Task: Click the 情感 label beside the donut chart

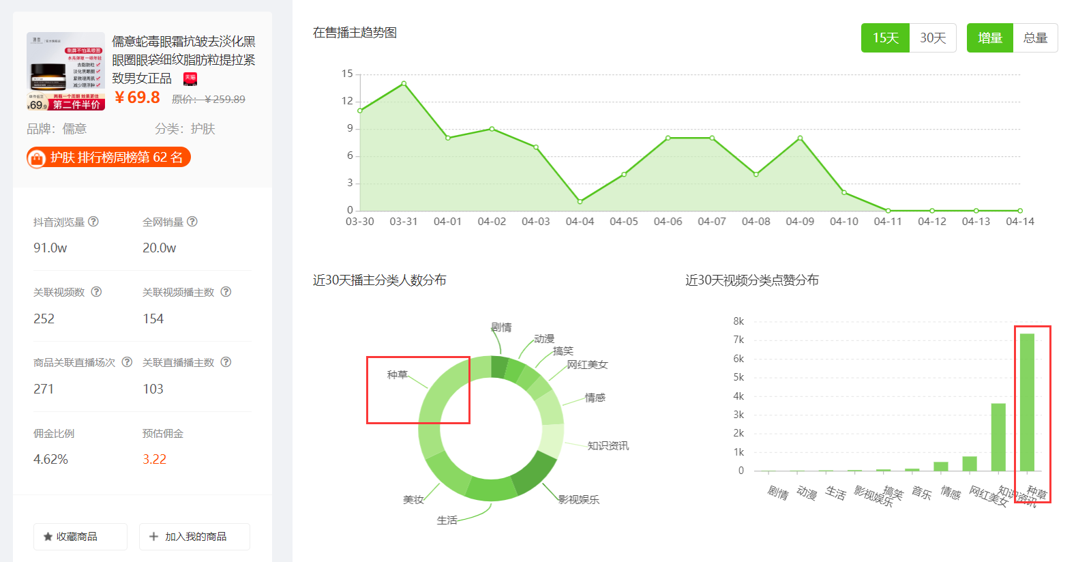Action: 595,397
